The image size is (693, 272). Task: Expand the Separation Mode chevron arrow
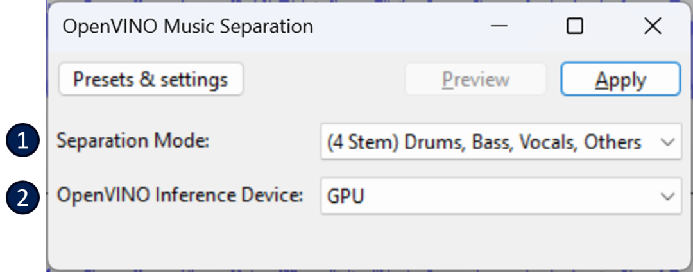(x=667, y=142)
